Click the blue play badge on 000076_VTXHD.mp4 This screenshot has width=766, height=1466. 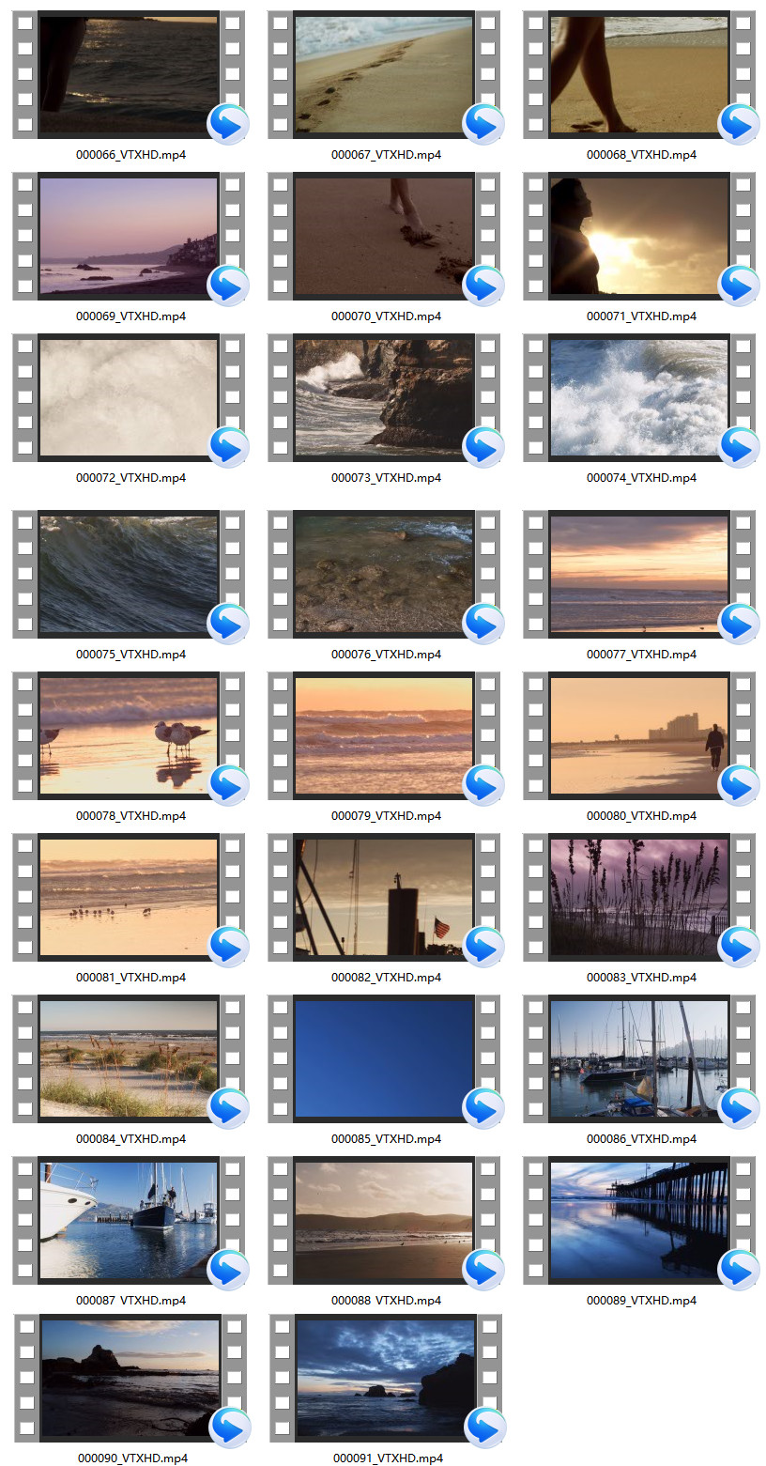[x=483, y=624]
